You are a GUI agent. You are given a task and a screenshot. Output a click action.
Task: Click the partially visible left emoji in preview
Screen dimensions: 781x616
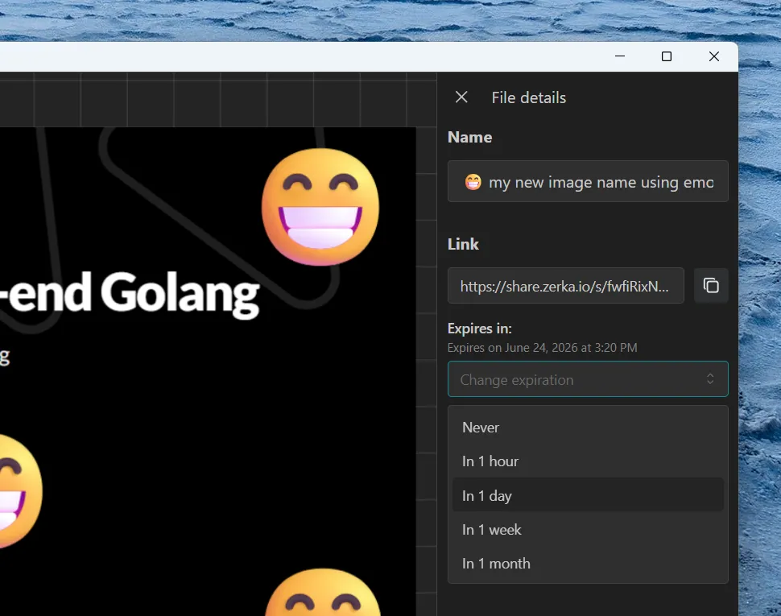click(21, 491)
